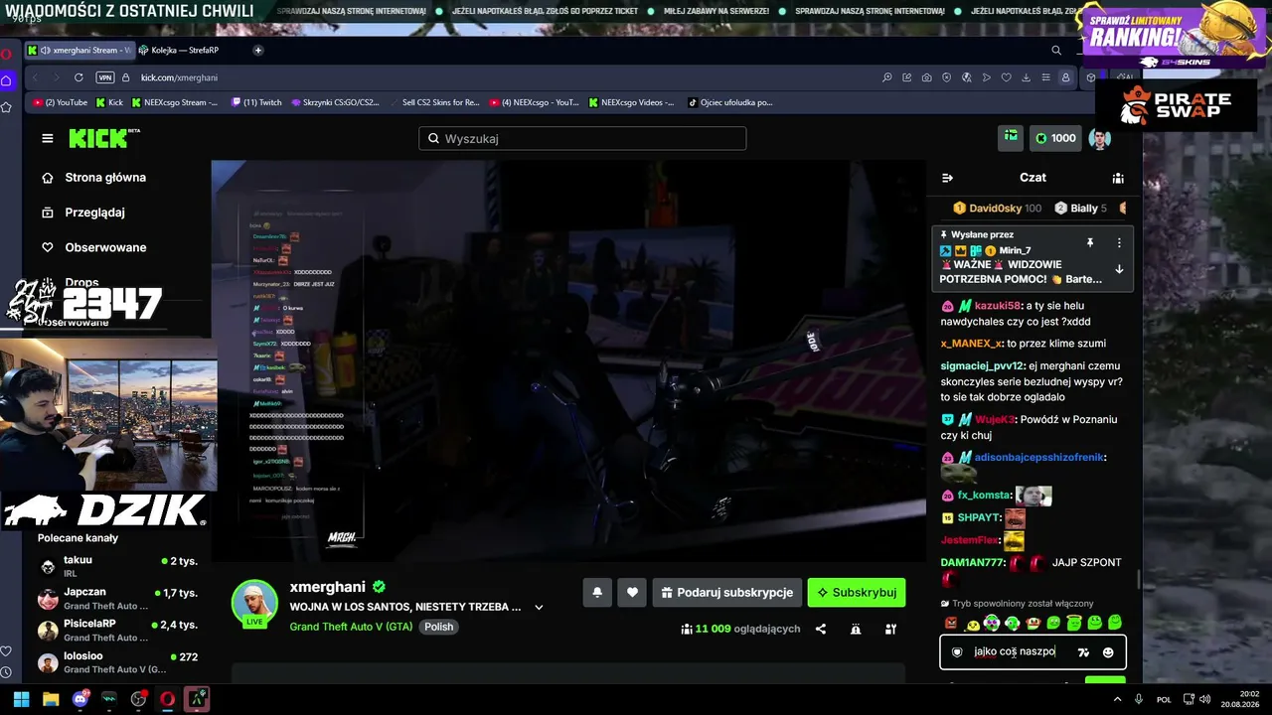This screenshot has width=1272, height=715.
Task: Open the pinned message options menu
Action: (1119, 243)
